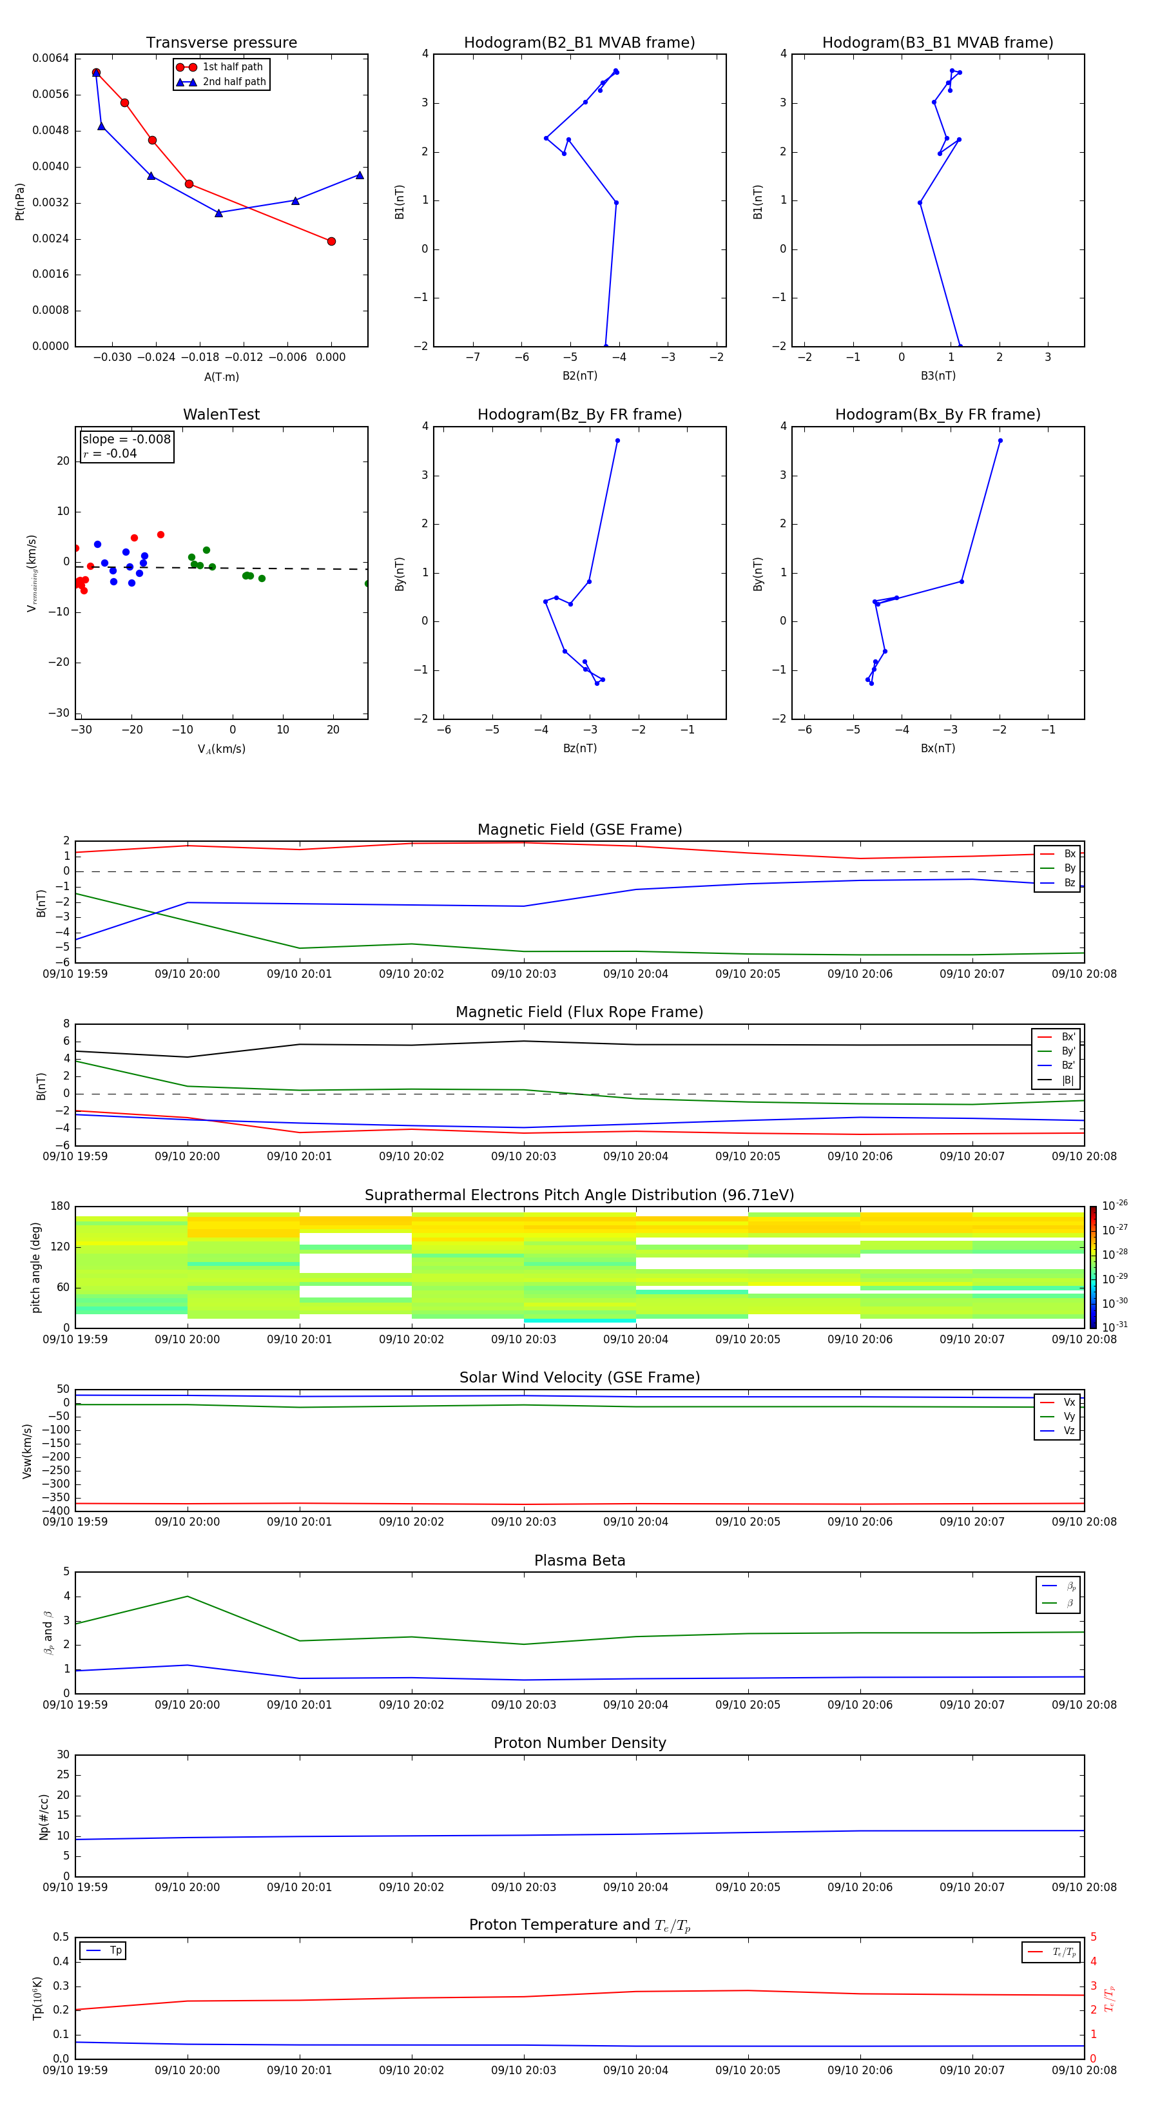1160x2127 pixels.
Task: Click the 'Np(#/cc)' axis label
Action: [44, 1816]
